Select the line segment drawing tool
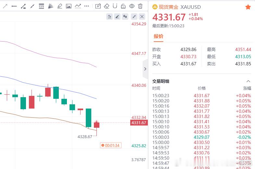The image size is (255, 169). 32,6
